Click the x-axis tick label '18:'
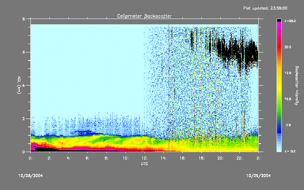The image size is (304, 190). [x=201, y=158]
